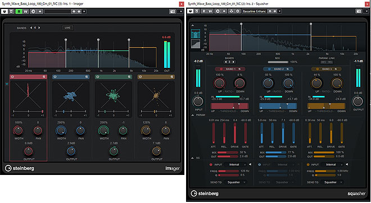
Task: Click the Imager screenshot/snapshot icon
Action: coord(173,11)
